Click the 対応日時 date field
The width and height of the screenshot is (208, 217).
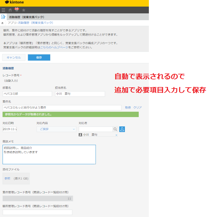10,129
